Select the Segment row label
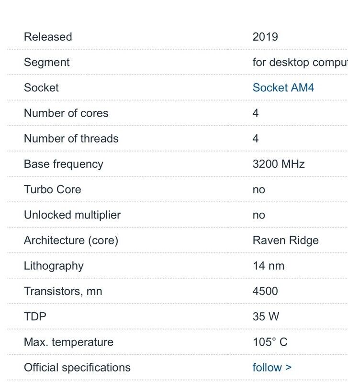This screenshot has width=348, height=382. pyautogui.click(x=47, y=62)
